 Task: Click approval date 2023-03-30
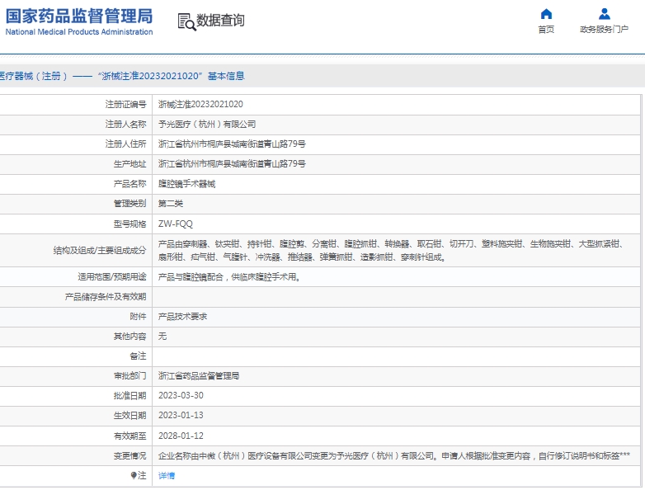tap(181, 395)
